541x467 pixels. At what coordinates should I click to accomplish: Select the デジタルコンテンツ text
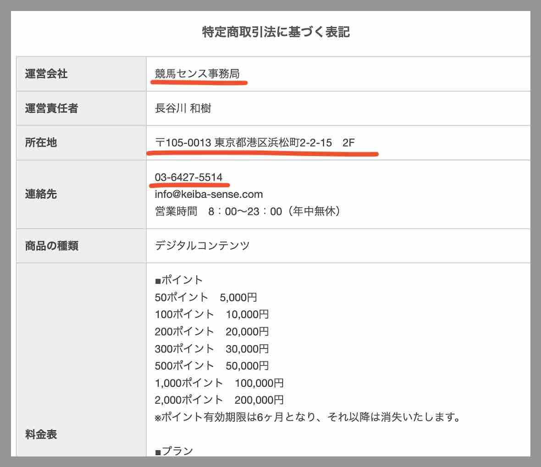click(202, 246)
